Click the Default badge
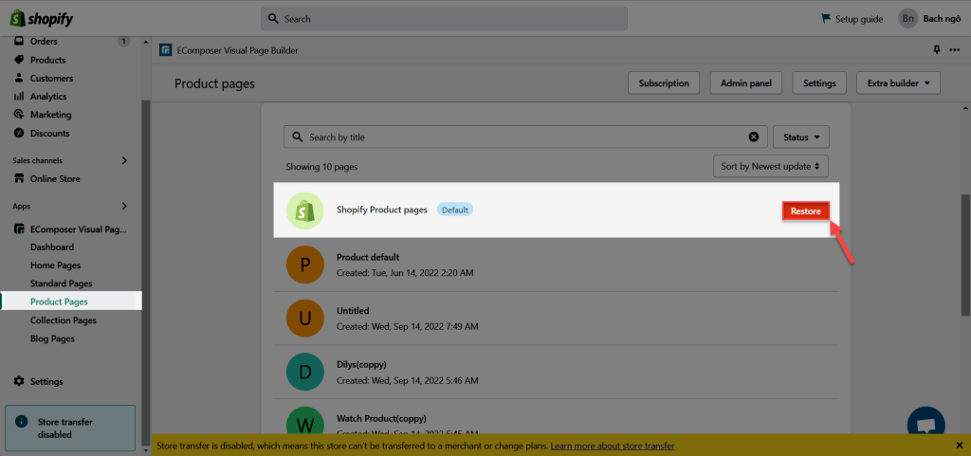Image resolution: width=971 pixels, height=456 pixels. (x=455, y=210)
